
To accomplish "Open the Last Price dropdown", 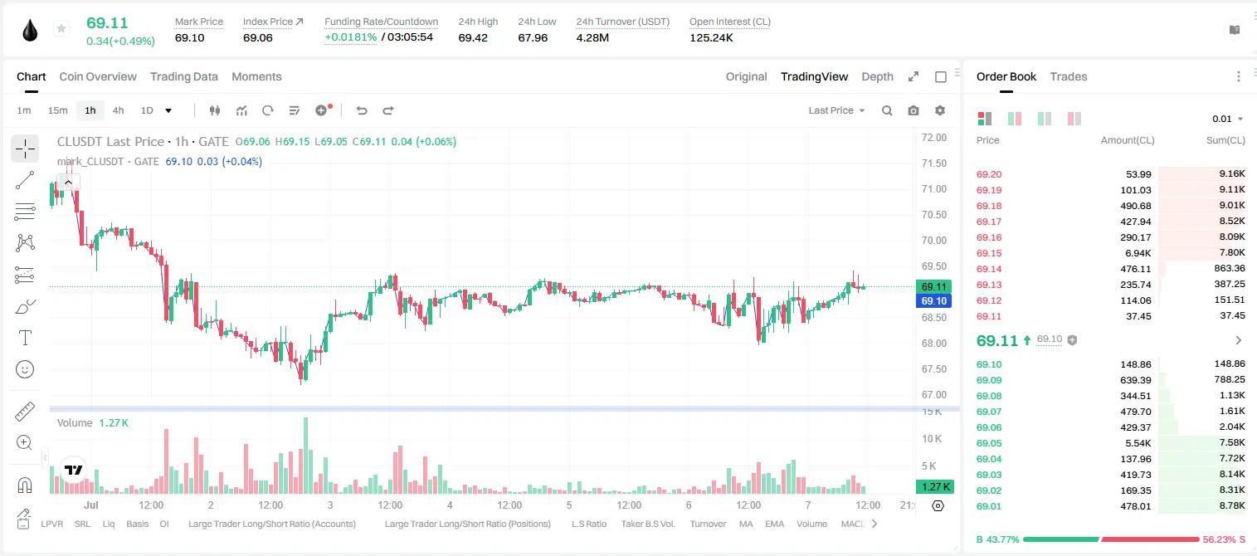I will pos(837,110).
